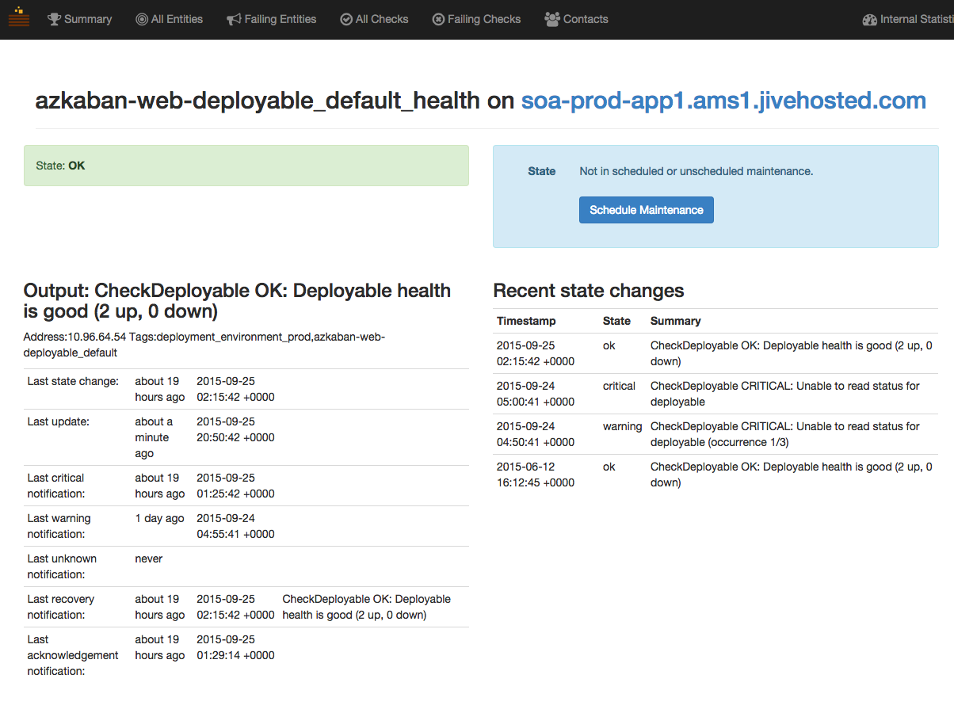Open the Contacts page
The height and width of the screenshot is (713, 954).
tap(576, 19)
